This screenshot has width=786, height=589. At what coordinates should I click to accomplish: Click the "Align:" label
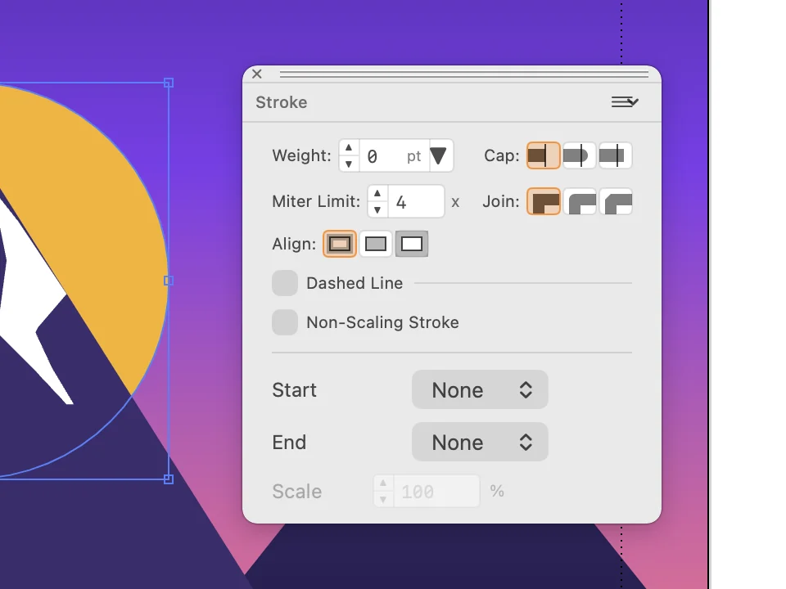pos(294,244)
